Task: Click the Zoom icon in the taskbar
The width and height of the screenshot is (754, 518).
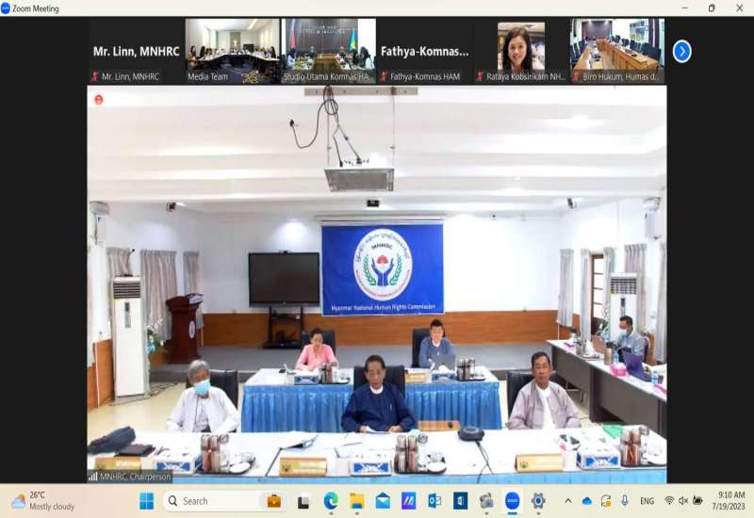Action: [512, 501]
